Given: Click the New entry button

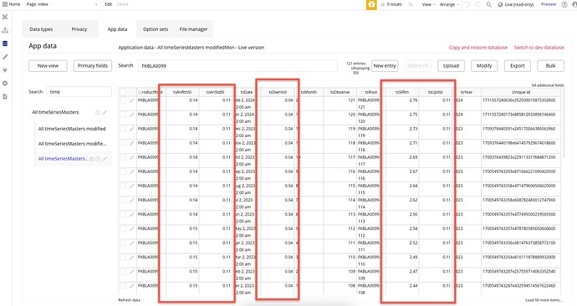Looking at the screenshot, I should (x=385, y=66).
